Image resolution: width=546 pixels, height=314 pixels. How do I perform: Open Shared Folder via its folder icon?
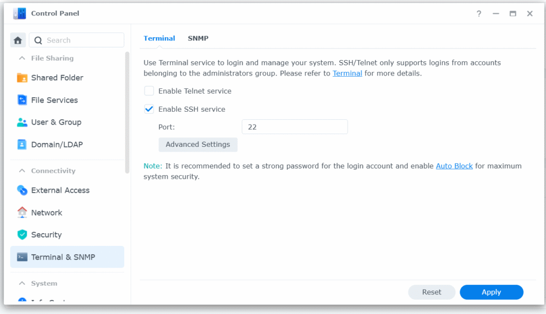(22, 78)
